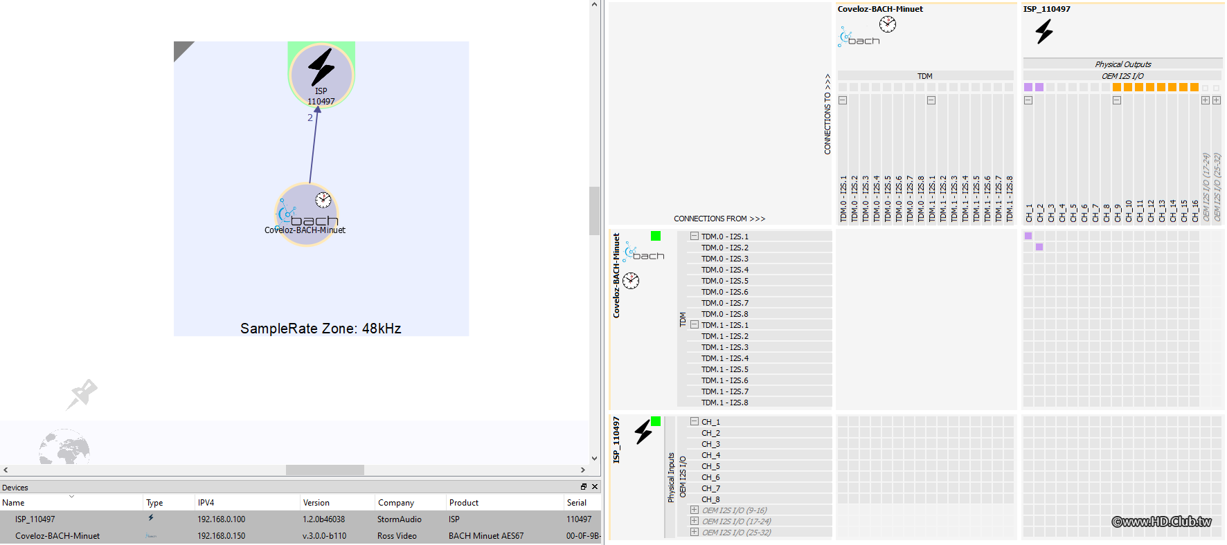
Task: Click the globe icon in the world view
Action: [x=64, y=447]
